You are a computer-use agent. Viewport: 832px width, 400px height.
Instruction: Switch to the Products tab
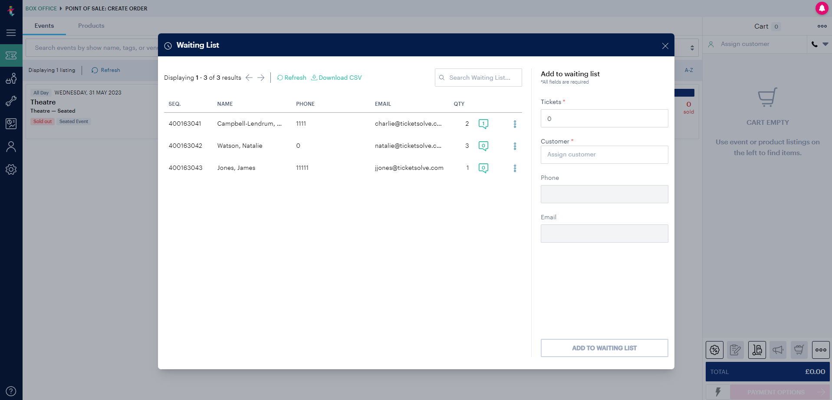(x=91, y=26)
